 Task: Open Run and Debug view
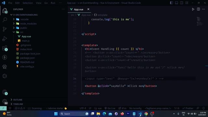(5, 39)
